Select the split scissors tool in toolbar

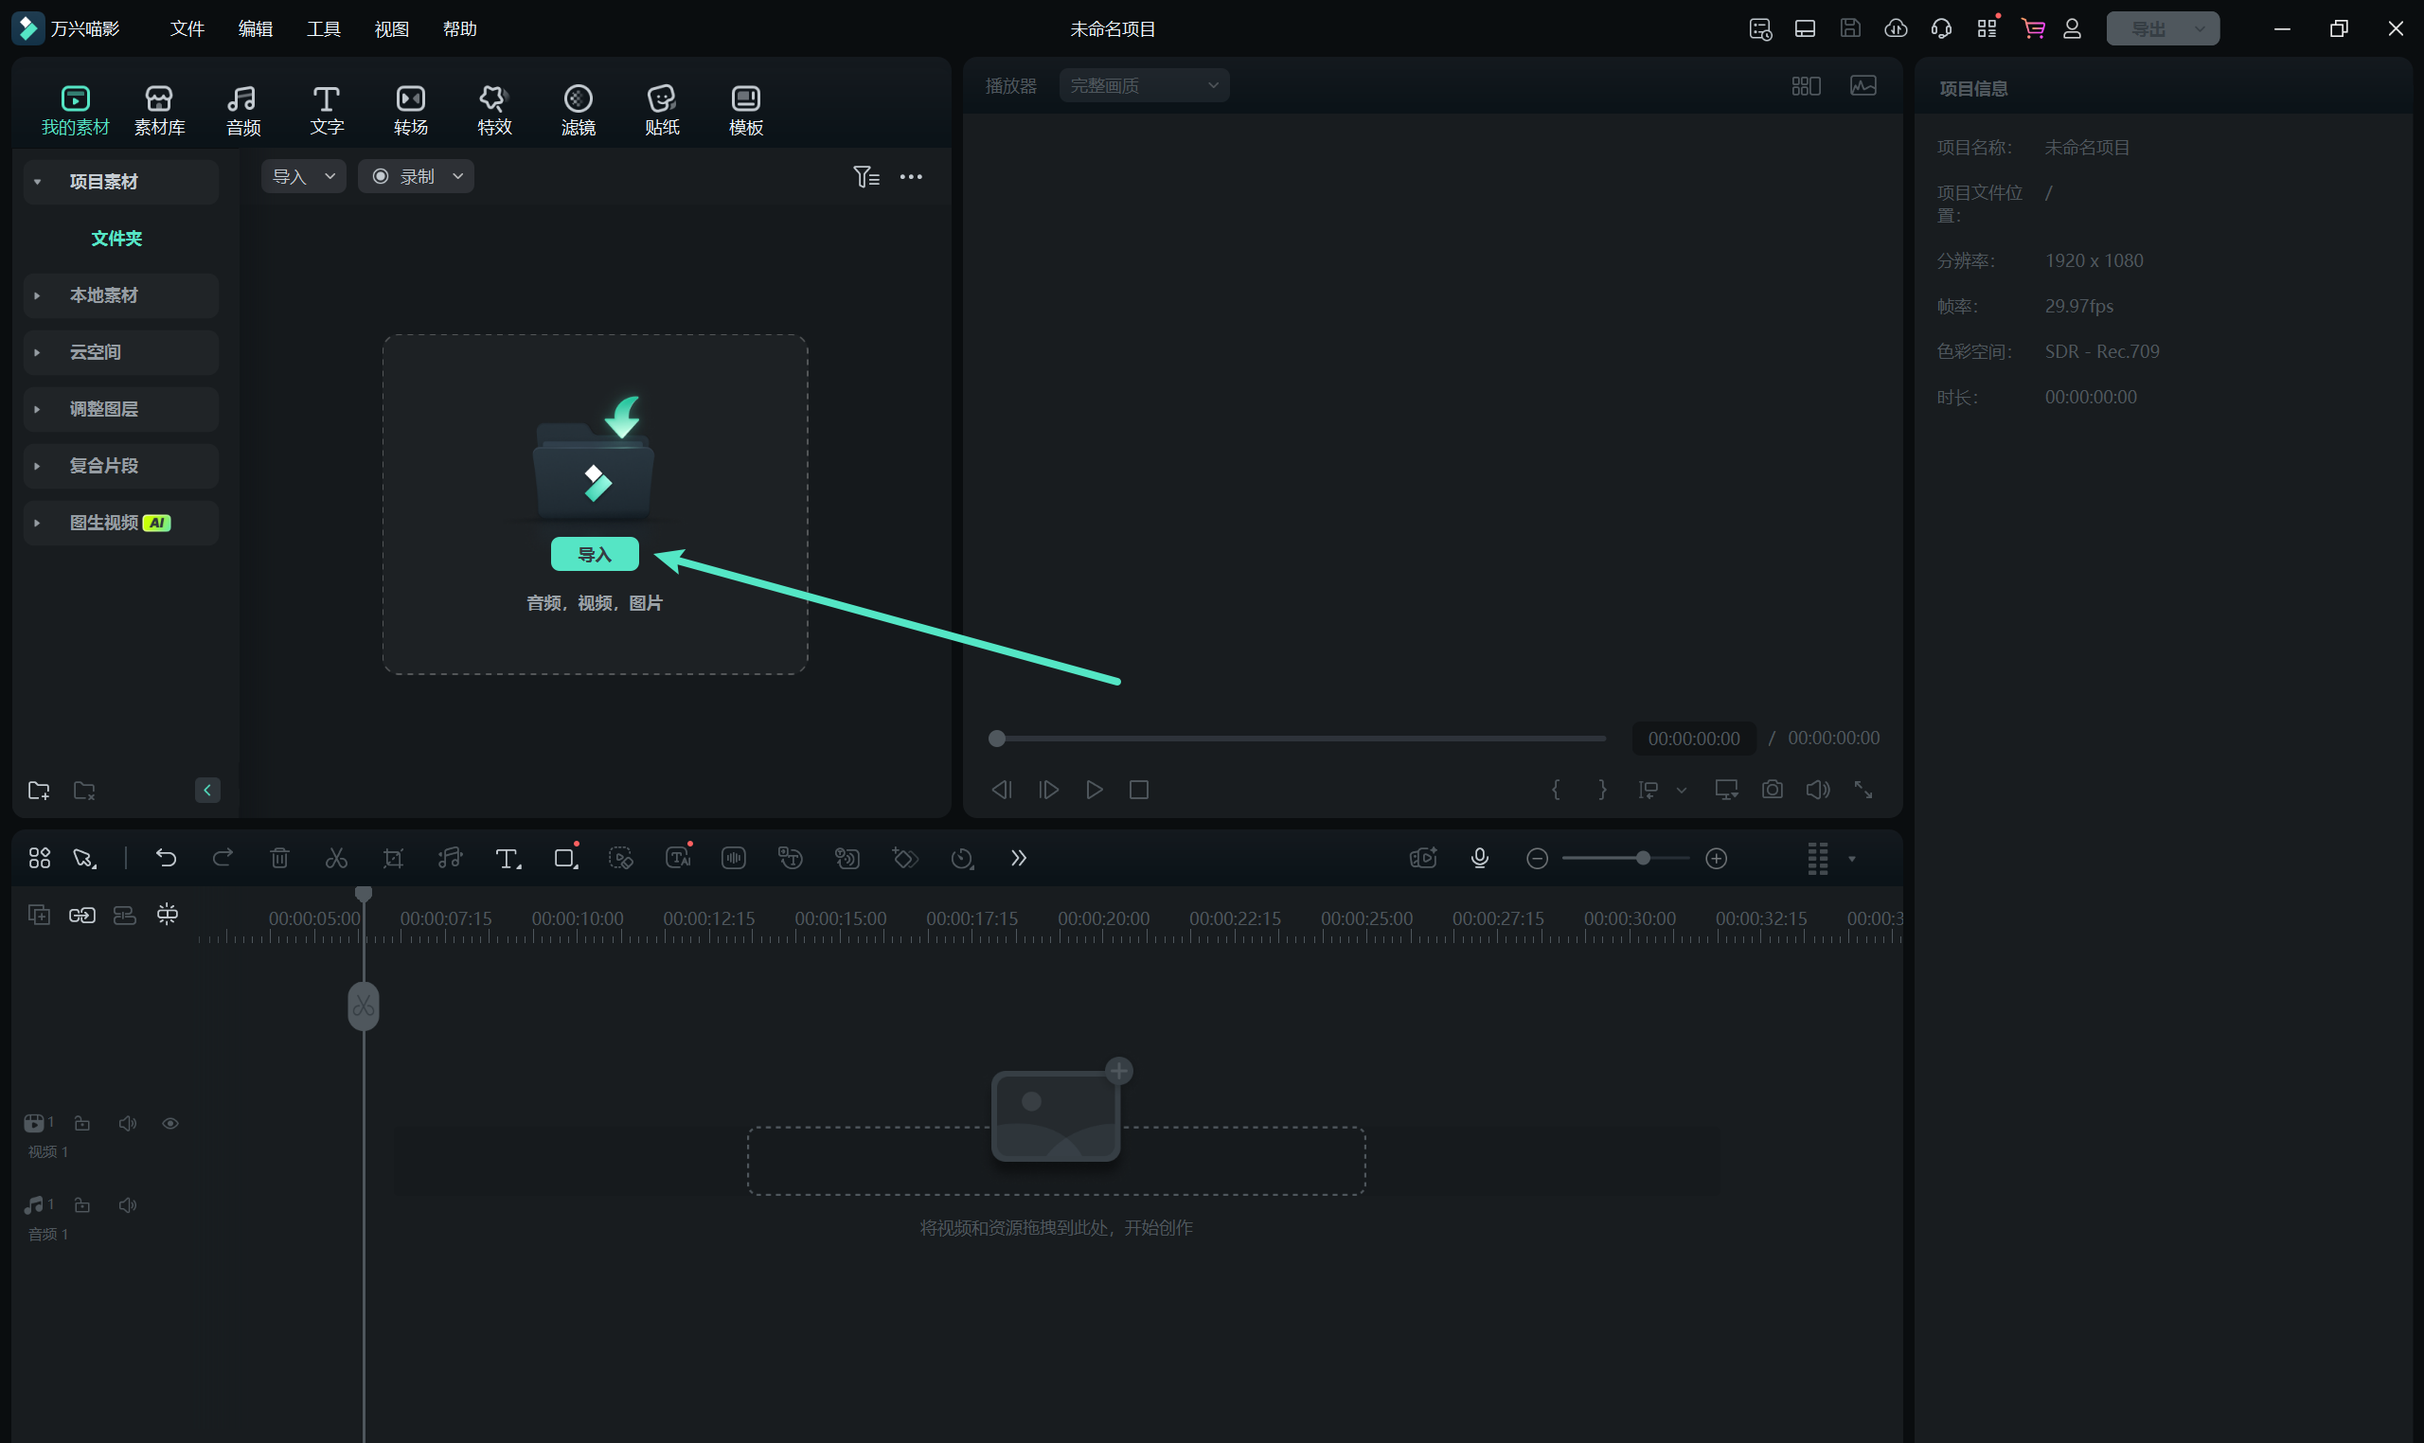click(335, 858)
